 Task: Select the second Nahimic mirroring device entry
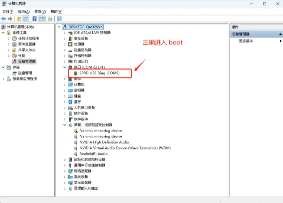[x=101, y=136]
